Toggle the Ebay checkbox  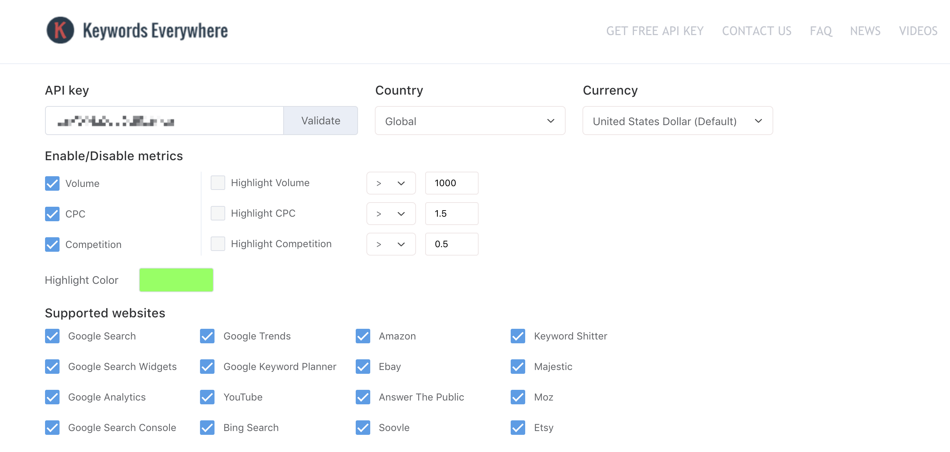[x=363, y=367]
